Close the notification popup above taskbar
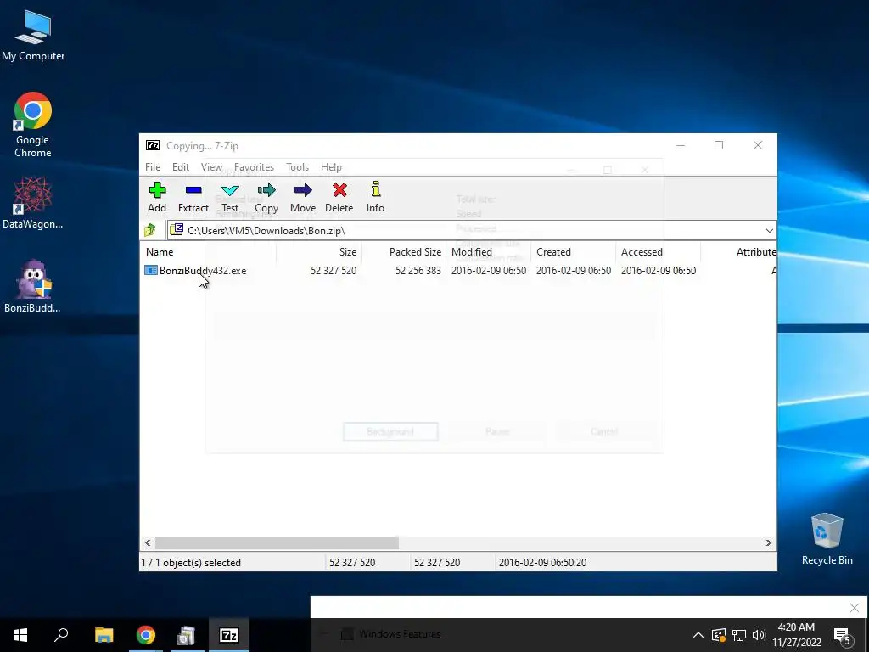 (855, 608)
